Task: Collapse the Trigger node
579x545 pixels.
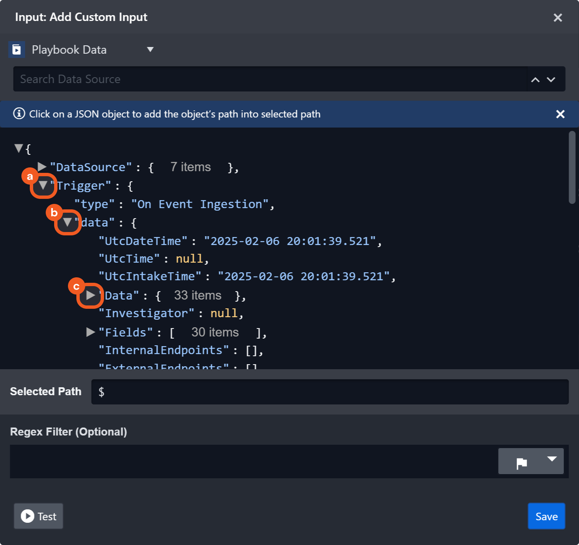Action: pyautogui.click(x=43, y=185)
